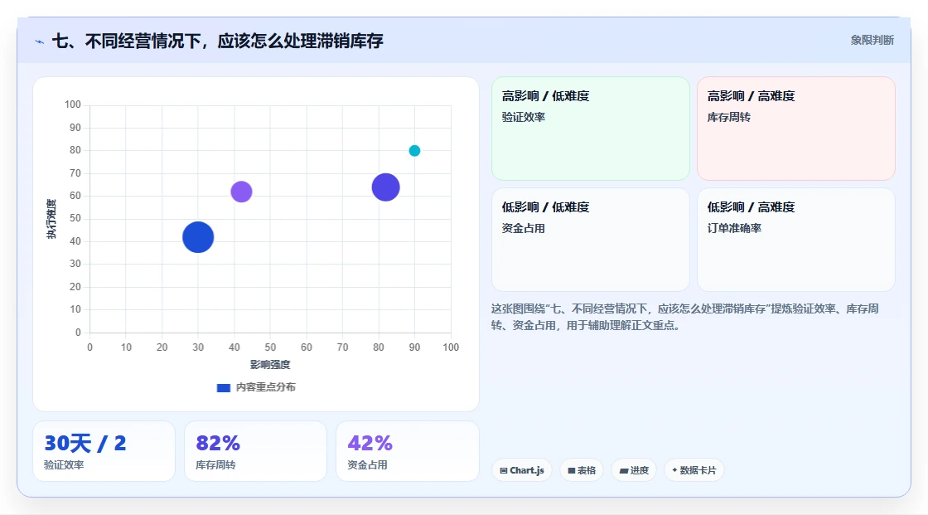Select the large dark-blue bubble on the chart

pyautogui.click(x=198, y=237)
